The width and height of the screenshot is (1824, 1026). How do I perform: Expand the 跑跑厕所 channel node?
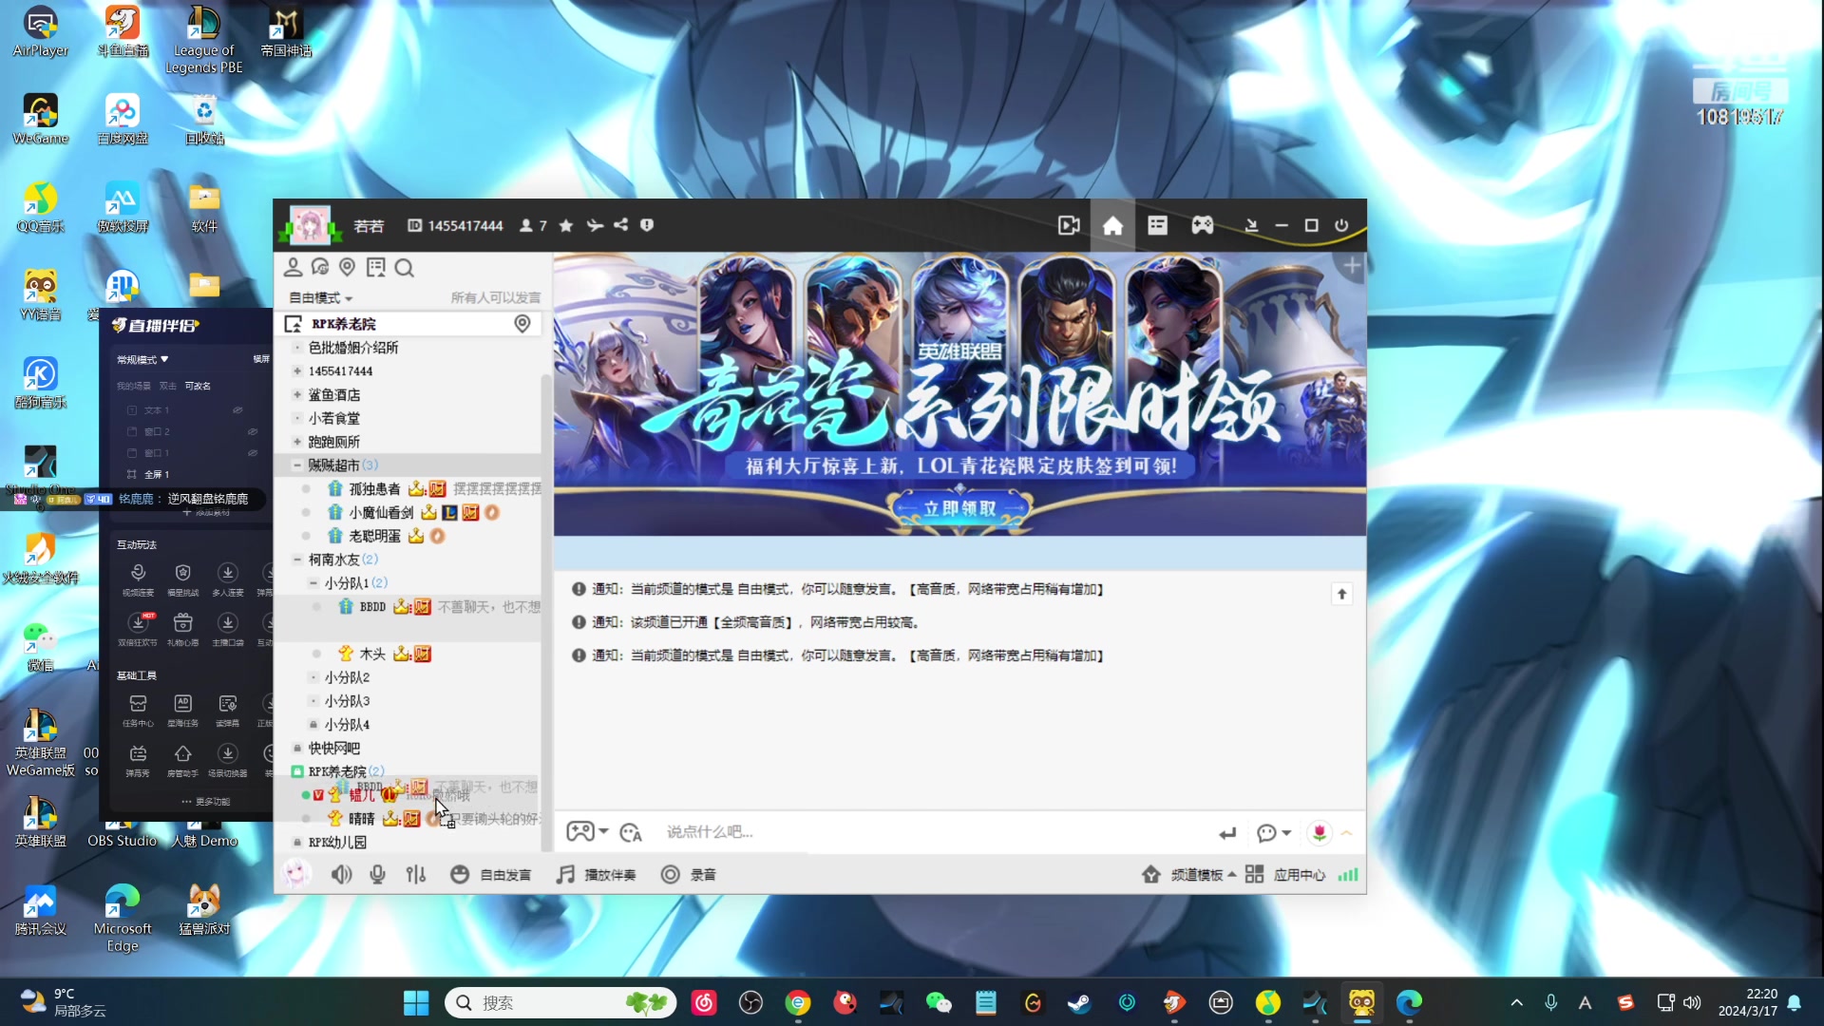coord(297,442)
